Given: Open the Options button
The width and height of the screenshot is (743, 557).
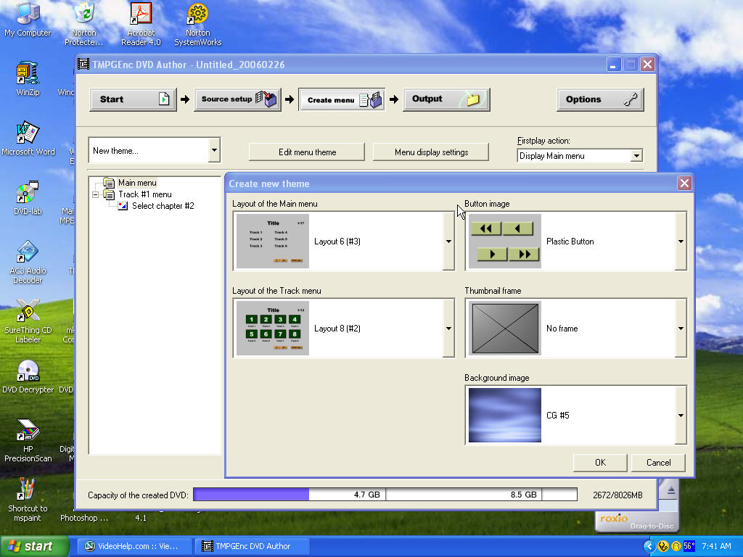Looking at the screenshot, I should pos(600,99).
